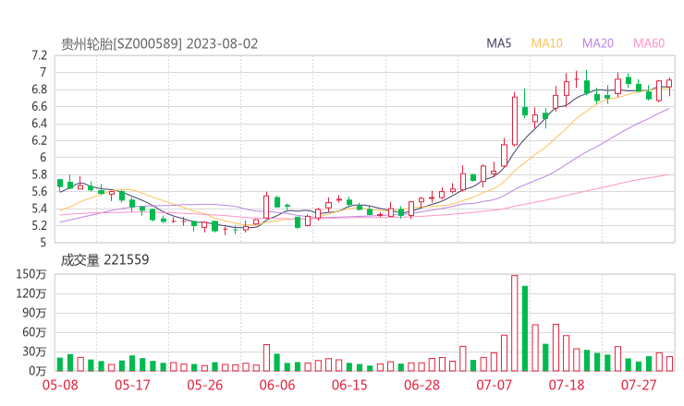
Task: Click the 05-26 date axis label
Action: 204,385
